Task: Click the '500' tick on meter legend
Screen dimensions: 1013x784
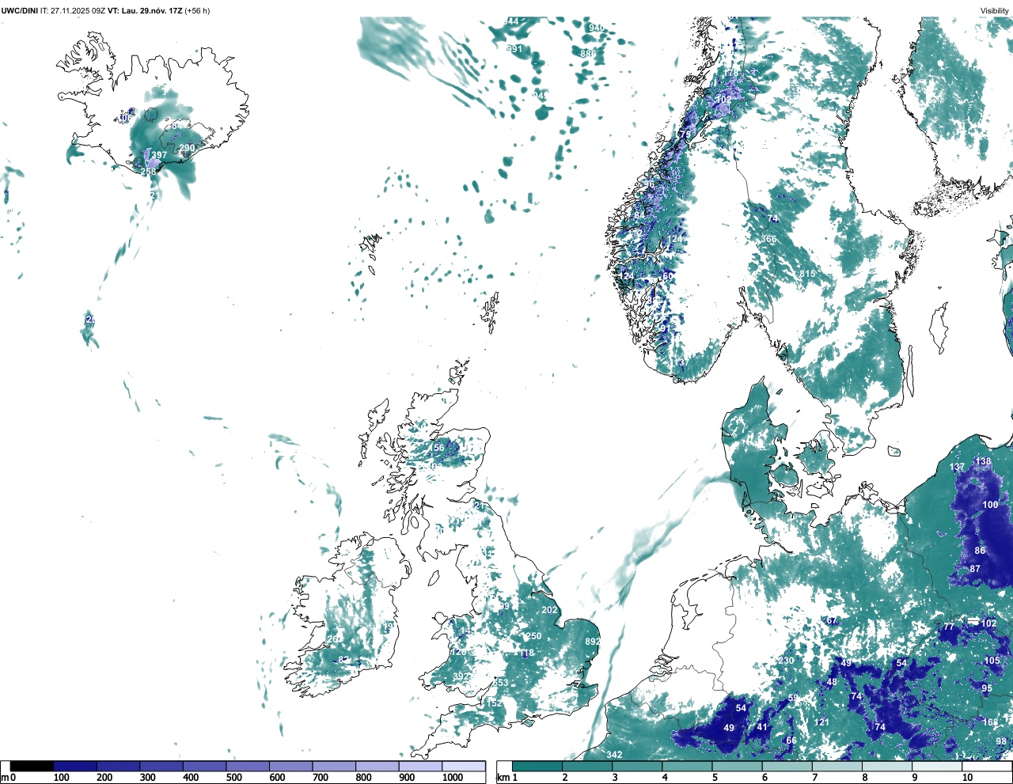Action: (x=233, y=778)
